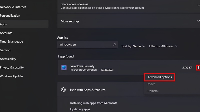This screenshot has height=112, width=200.
Task: Click the Windows Security shield icon
Action: pyautogui.click(x=64, y=67)
